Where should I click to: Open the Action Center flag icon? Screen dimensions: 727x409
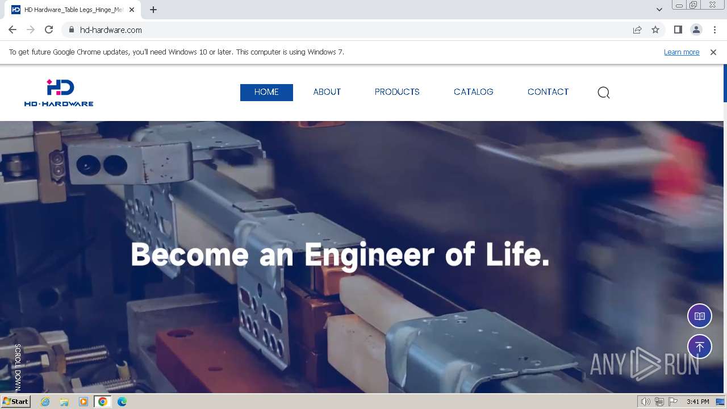(x=673, y=402)
